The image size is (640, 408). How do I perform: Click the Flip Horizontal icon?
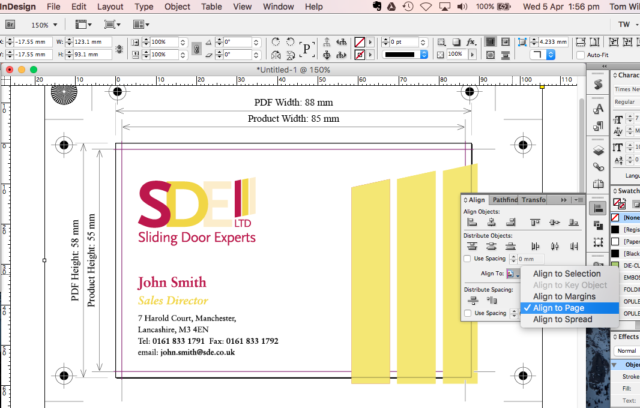(x=276, y=55)
